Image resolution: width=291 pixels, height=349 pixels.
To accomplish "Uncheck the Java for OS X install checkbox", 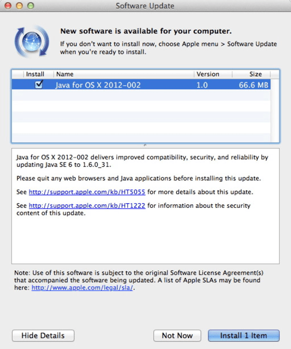I will coord(39,85).
